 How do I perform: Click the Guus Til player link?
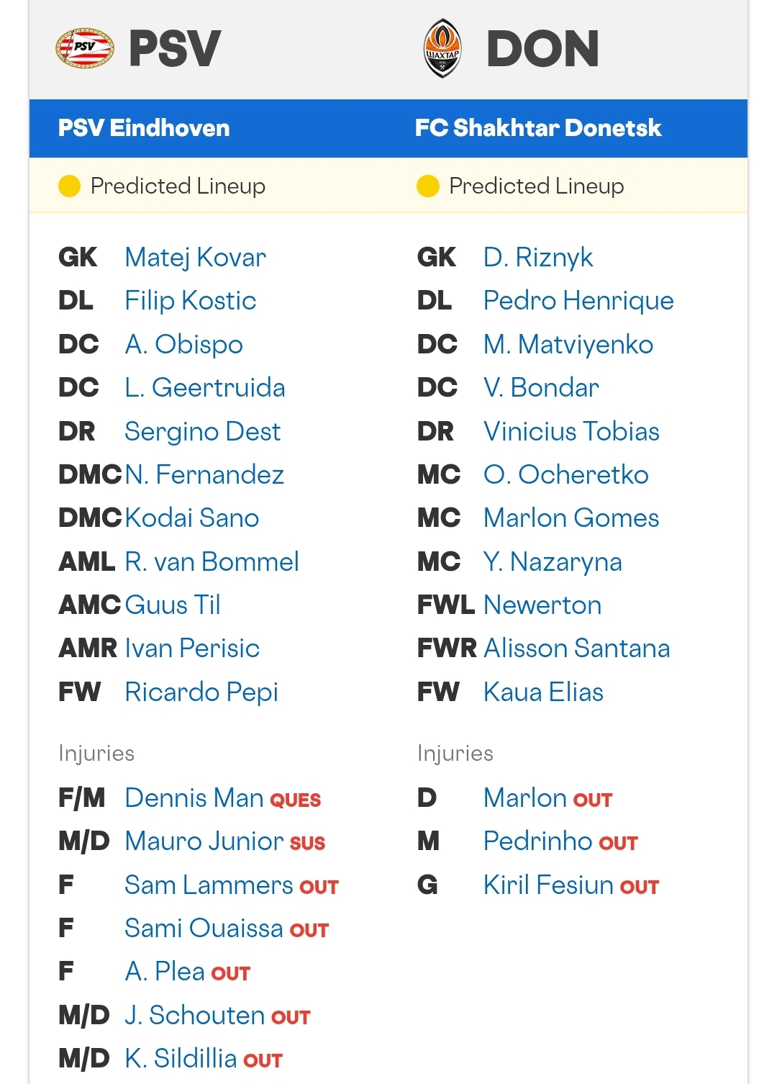[x=173, y=605]
